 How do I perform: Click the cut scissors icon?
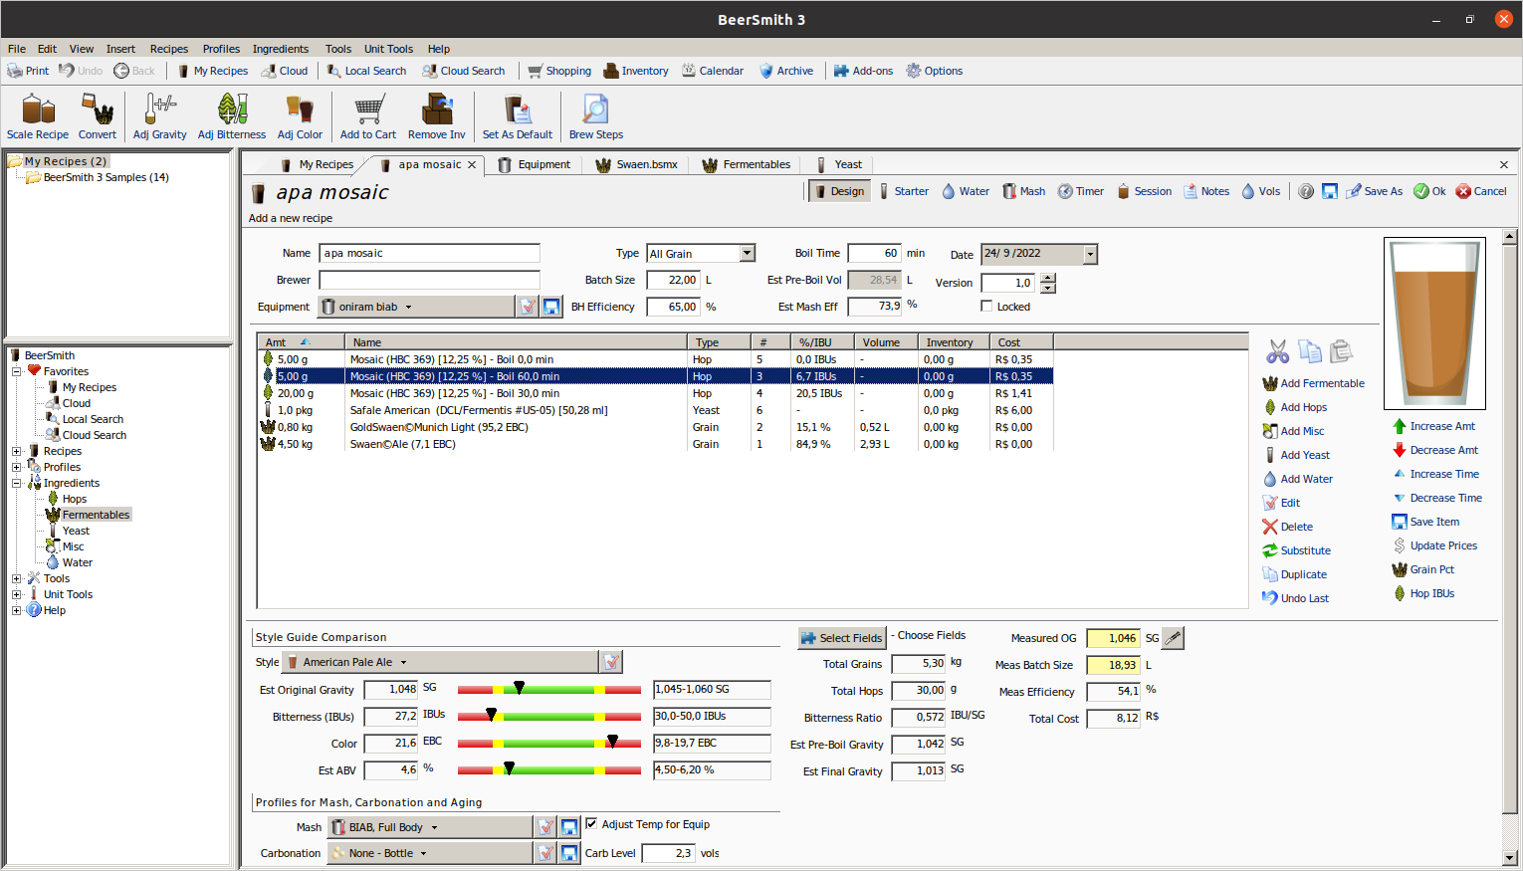(x=1277, y=351)
